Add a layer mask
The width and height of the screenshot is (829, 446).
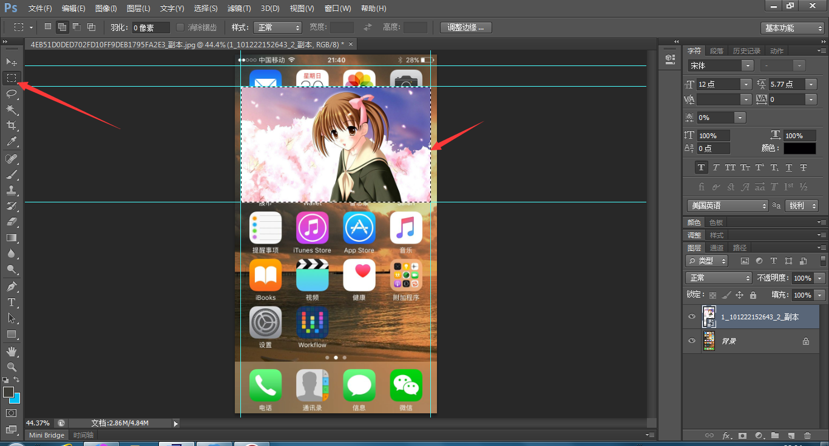click(742, 435)
